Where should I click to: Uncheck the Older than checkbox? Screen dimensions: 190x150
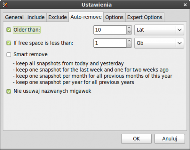coord(9,30)
